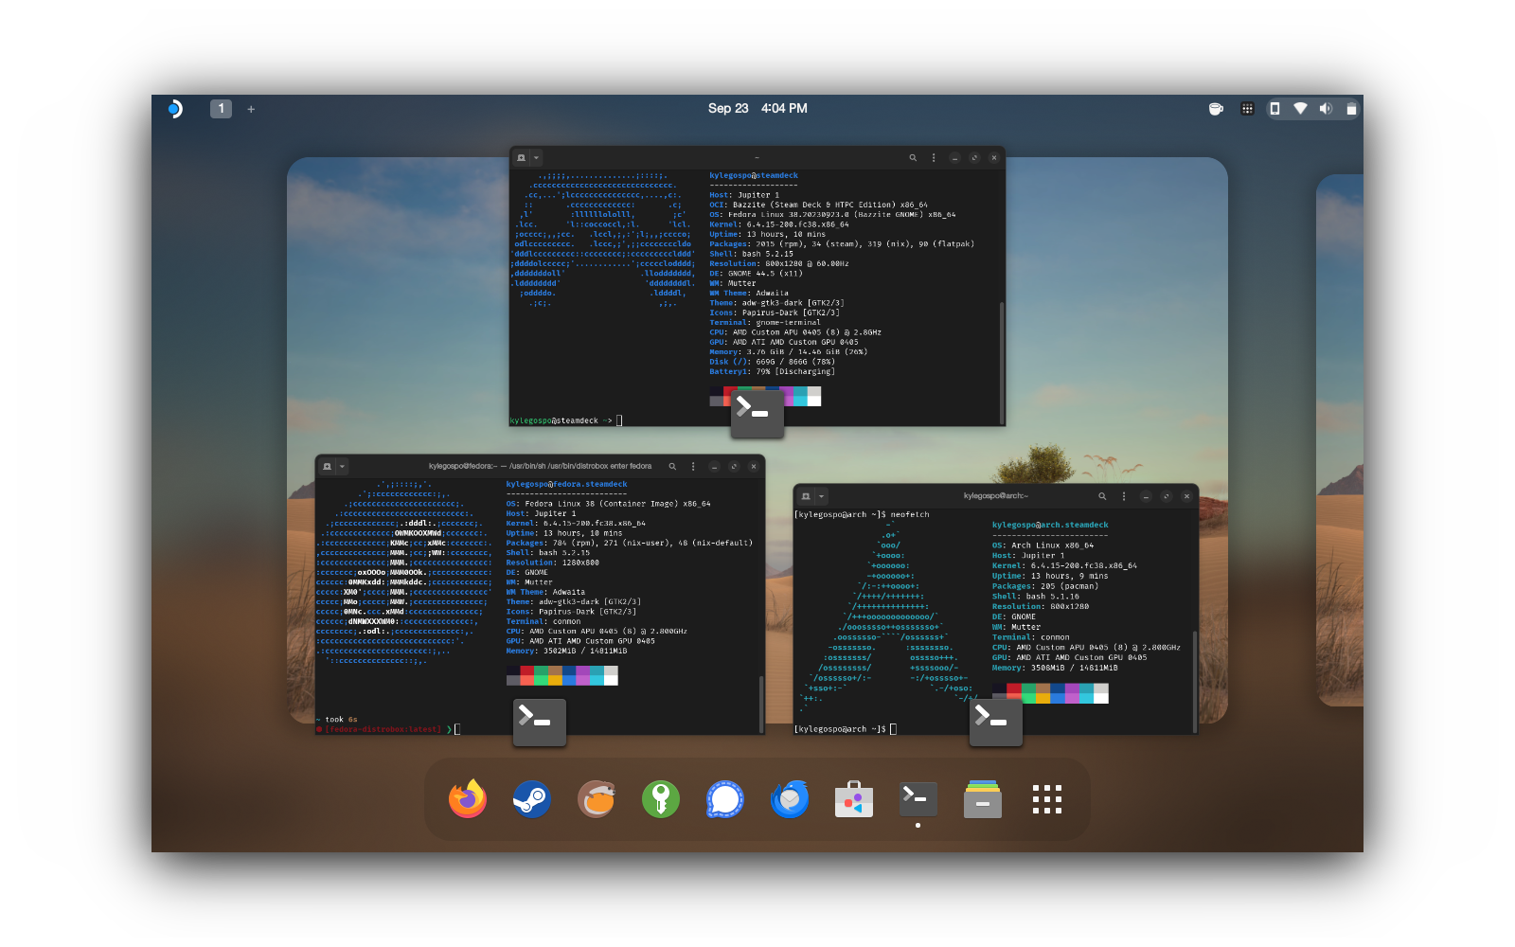The image size is (1515, 947).
Task: Launch Lutris from the dock
Action: click(x=597, y=799)
